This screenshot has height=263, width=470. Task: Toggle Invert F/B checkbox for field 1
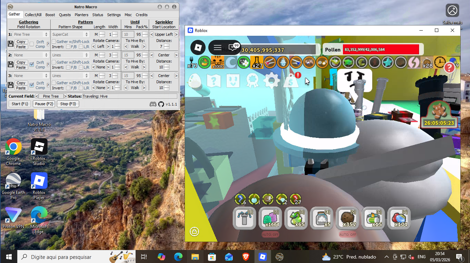tap(68, 47)
